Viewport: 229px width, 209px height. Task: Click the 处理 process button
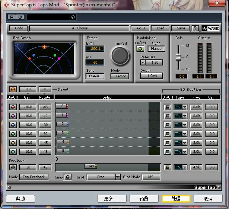(x=176, y=199)
